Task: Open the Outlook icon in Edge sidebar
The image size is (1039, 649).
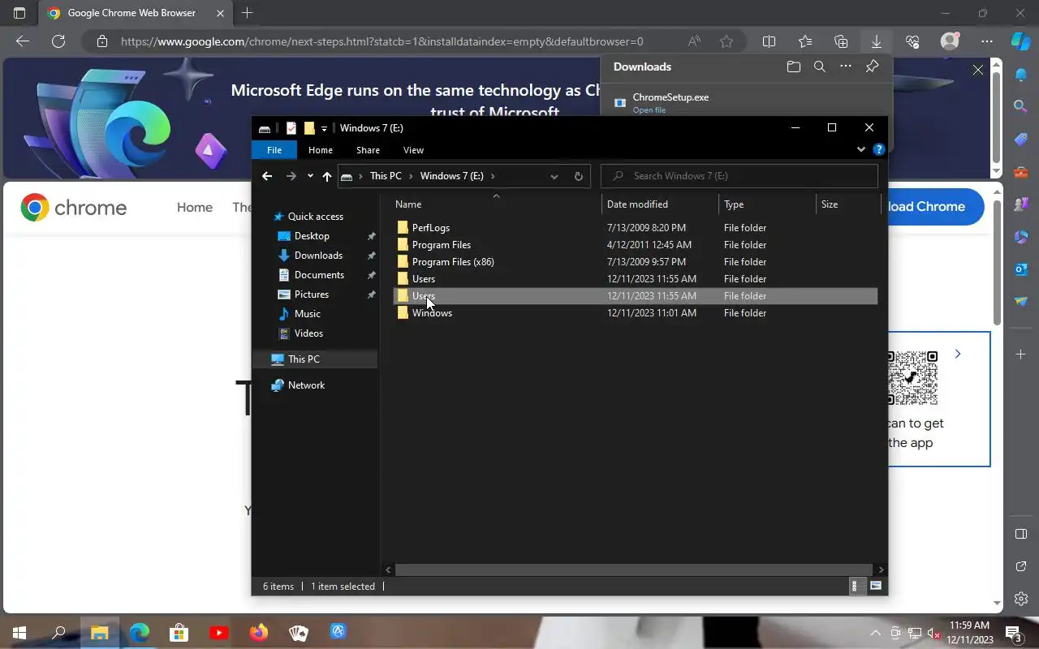Action: (x=1021, y=269)
